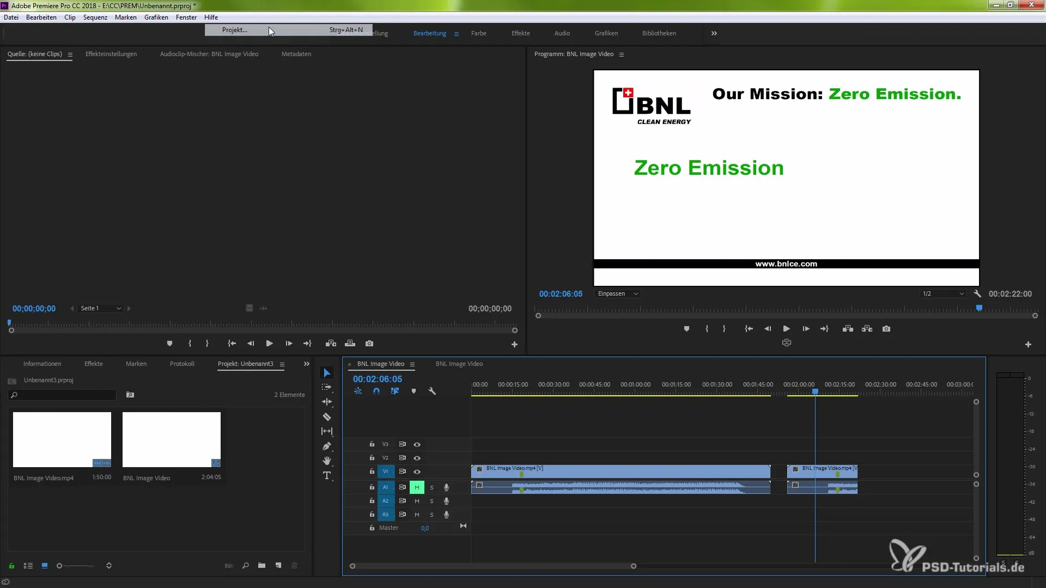The width and height of the screenshot is (1046, 588).
Task: Select the Type tool
Action: point(327,475)
